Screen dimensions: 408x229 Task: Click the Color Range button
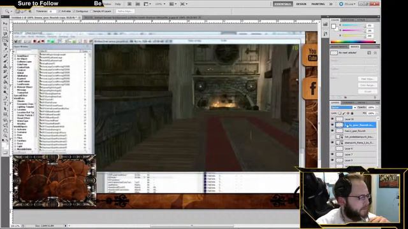pyautogui.click(x=368, y=85)
